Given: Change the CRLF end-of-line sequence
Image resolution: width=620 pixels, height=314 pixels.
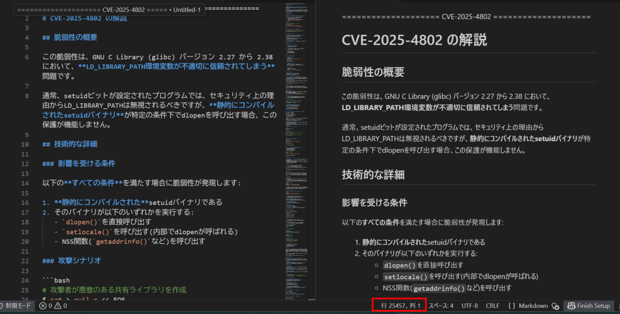Looking at the screenshot, I should click(493, 306).
